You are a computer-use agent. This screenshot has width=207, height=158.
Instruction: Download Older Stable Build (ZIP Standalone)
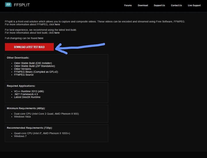pyautogui.click(x=34, y=66)
